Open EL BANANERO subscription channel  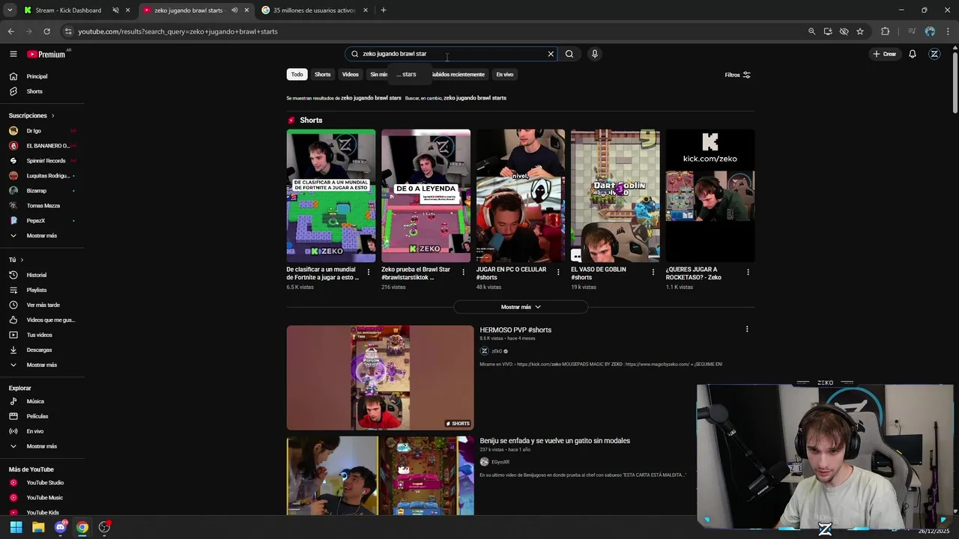(48, 146)
